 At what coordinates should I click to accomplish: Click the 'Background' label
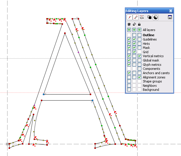point(151,90)
